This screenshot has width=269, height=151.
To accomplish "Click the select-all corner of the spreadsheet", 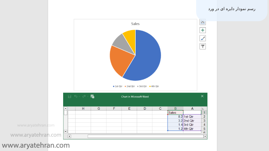I will (x=204, y=109).
